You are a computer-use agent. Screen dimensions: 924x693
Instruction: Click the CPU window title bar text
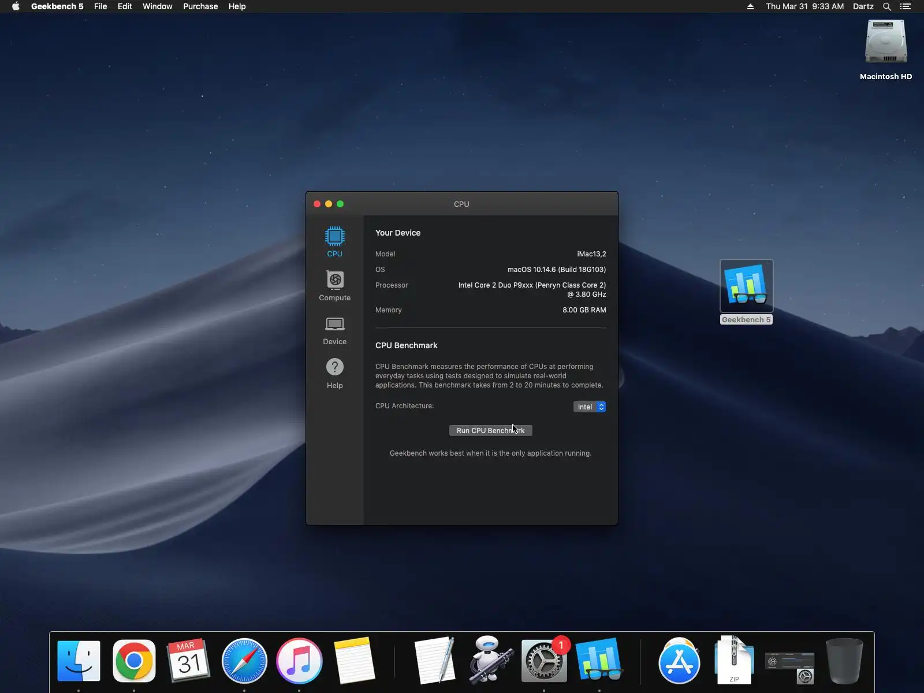click(x=461, y=204)
